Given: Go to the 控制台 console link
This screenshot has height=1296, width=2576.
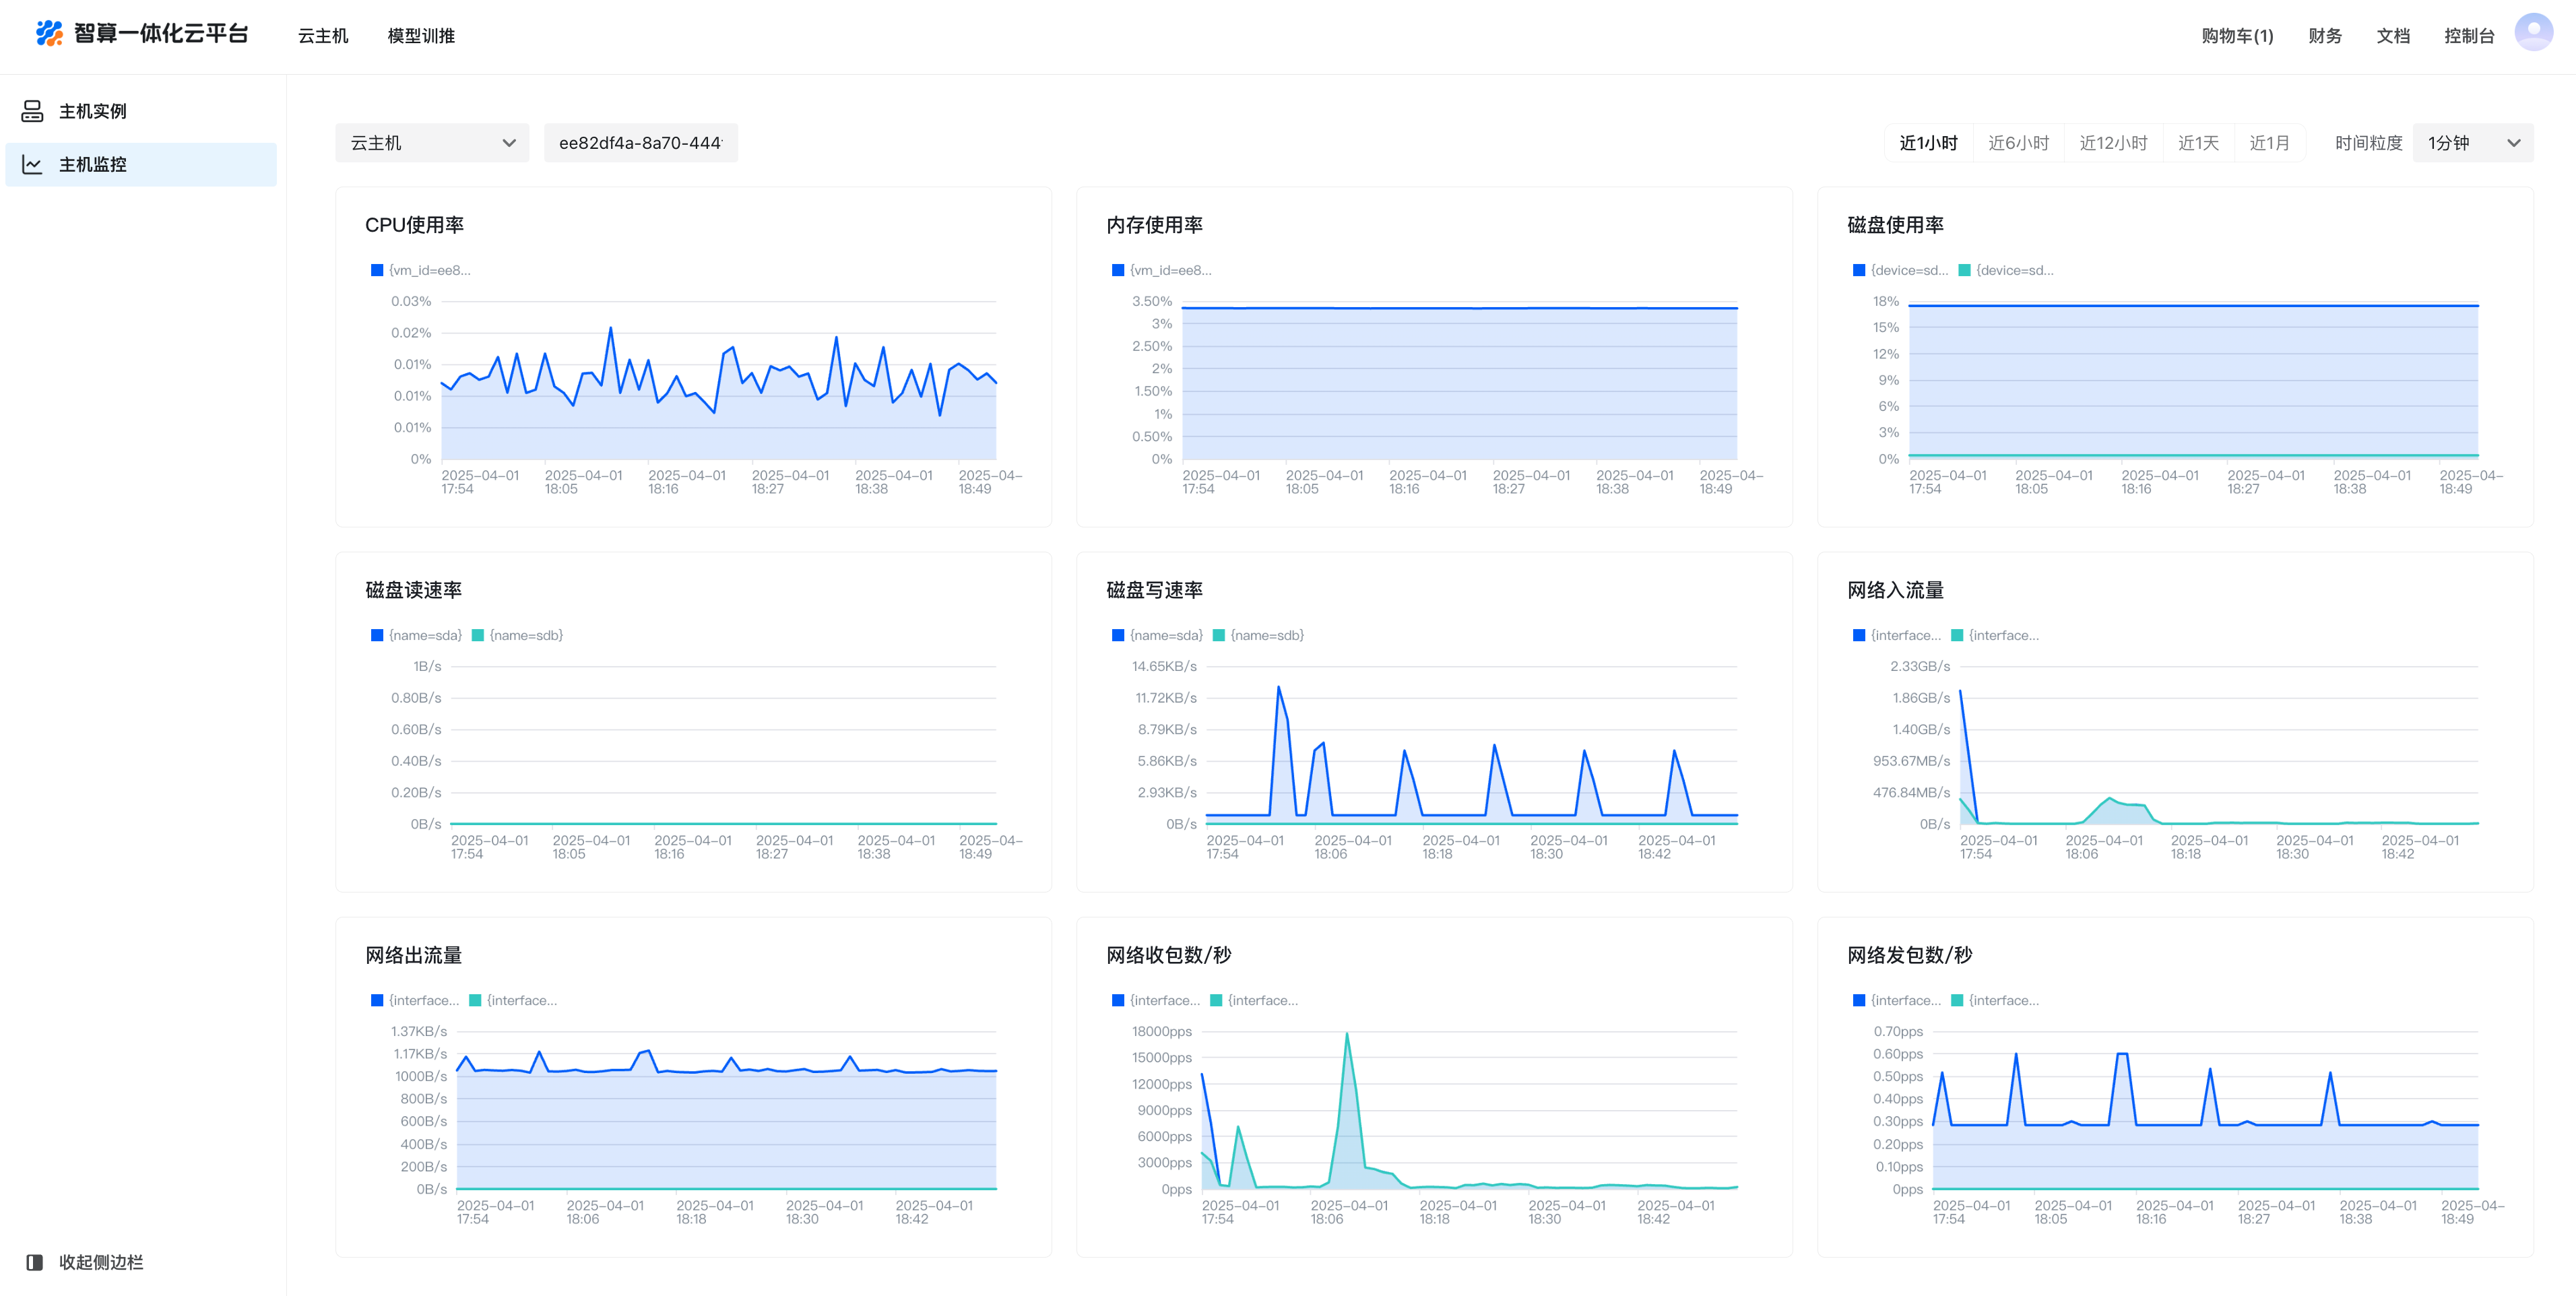Looking at the screenshot, I should point(2468,36).
